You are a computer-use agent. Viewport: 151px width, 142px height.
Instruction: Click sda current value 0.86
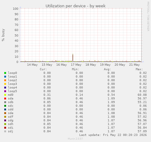(x=47, y=99)
